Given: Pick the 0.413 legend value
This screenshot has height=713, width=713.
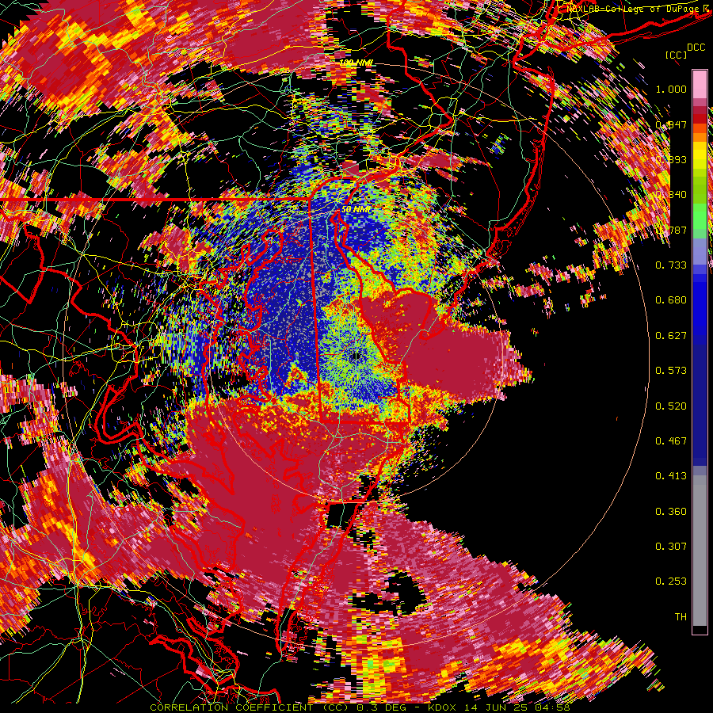Looking at the screenshot, I should point(671,476).
